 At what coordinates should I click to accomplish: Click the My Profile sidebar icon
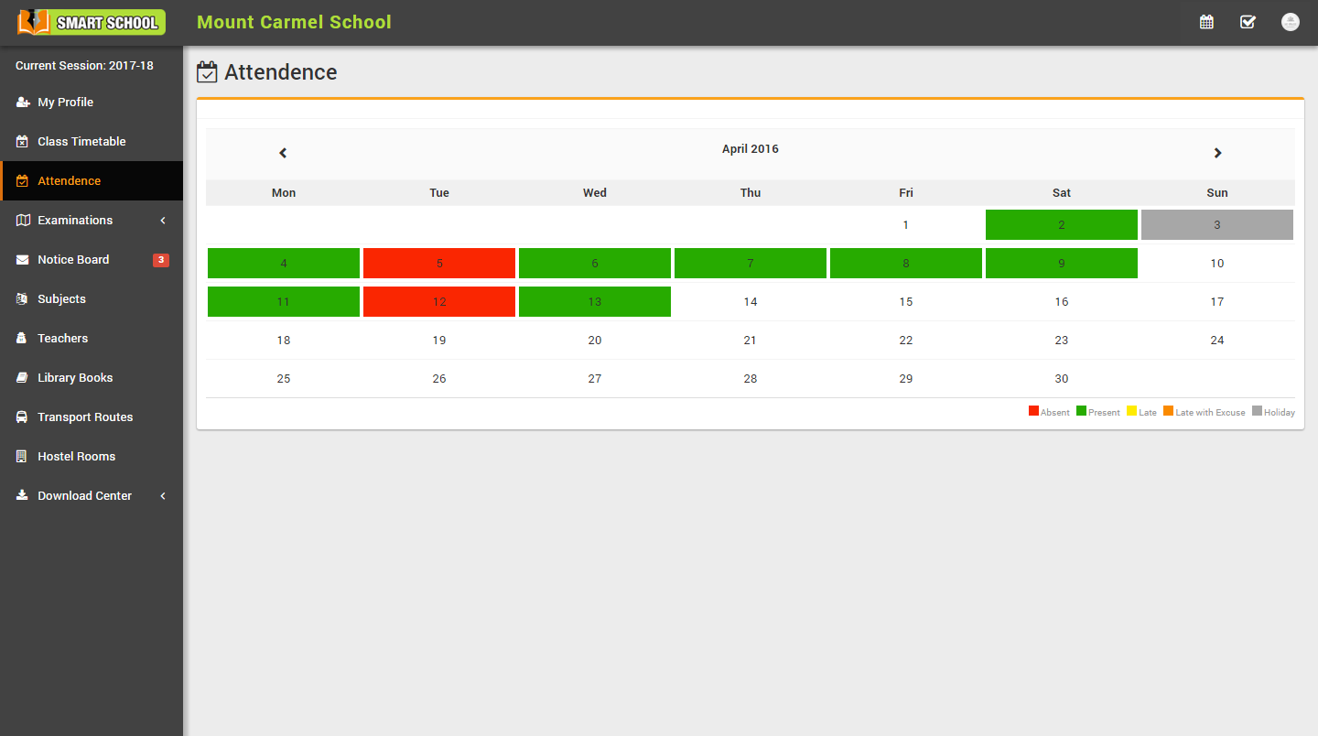[23, 103]
